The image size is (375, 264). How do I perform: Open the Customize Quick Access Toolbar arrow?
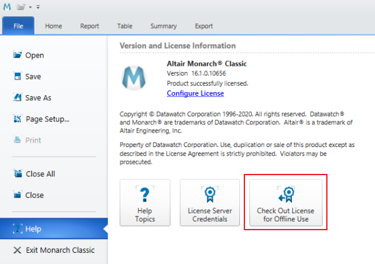(38, 7)
